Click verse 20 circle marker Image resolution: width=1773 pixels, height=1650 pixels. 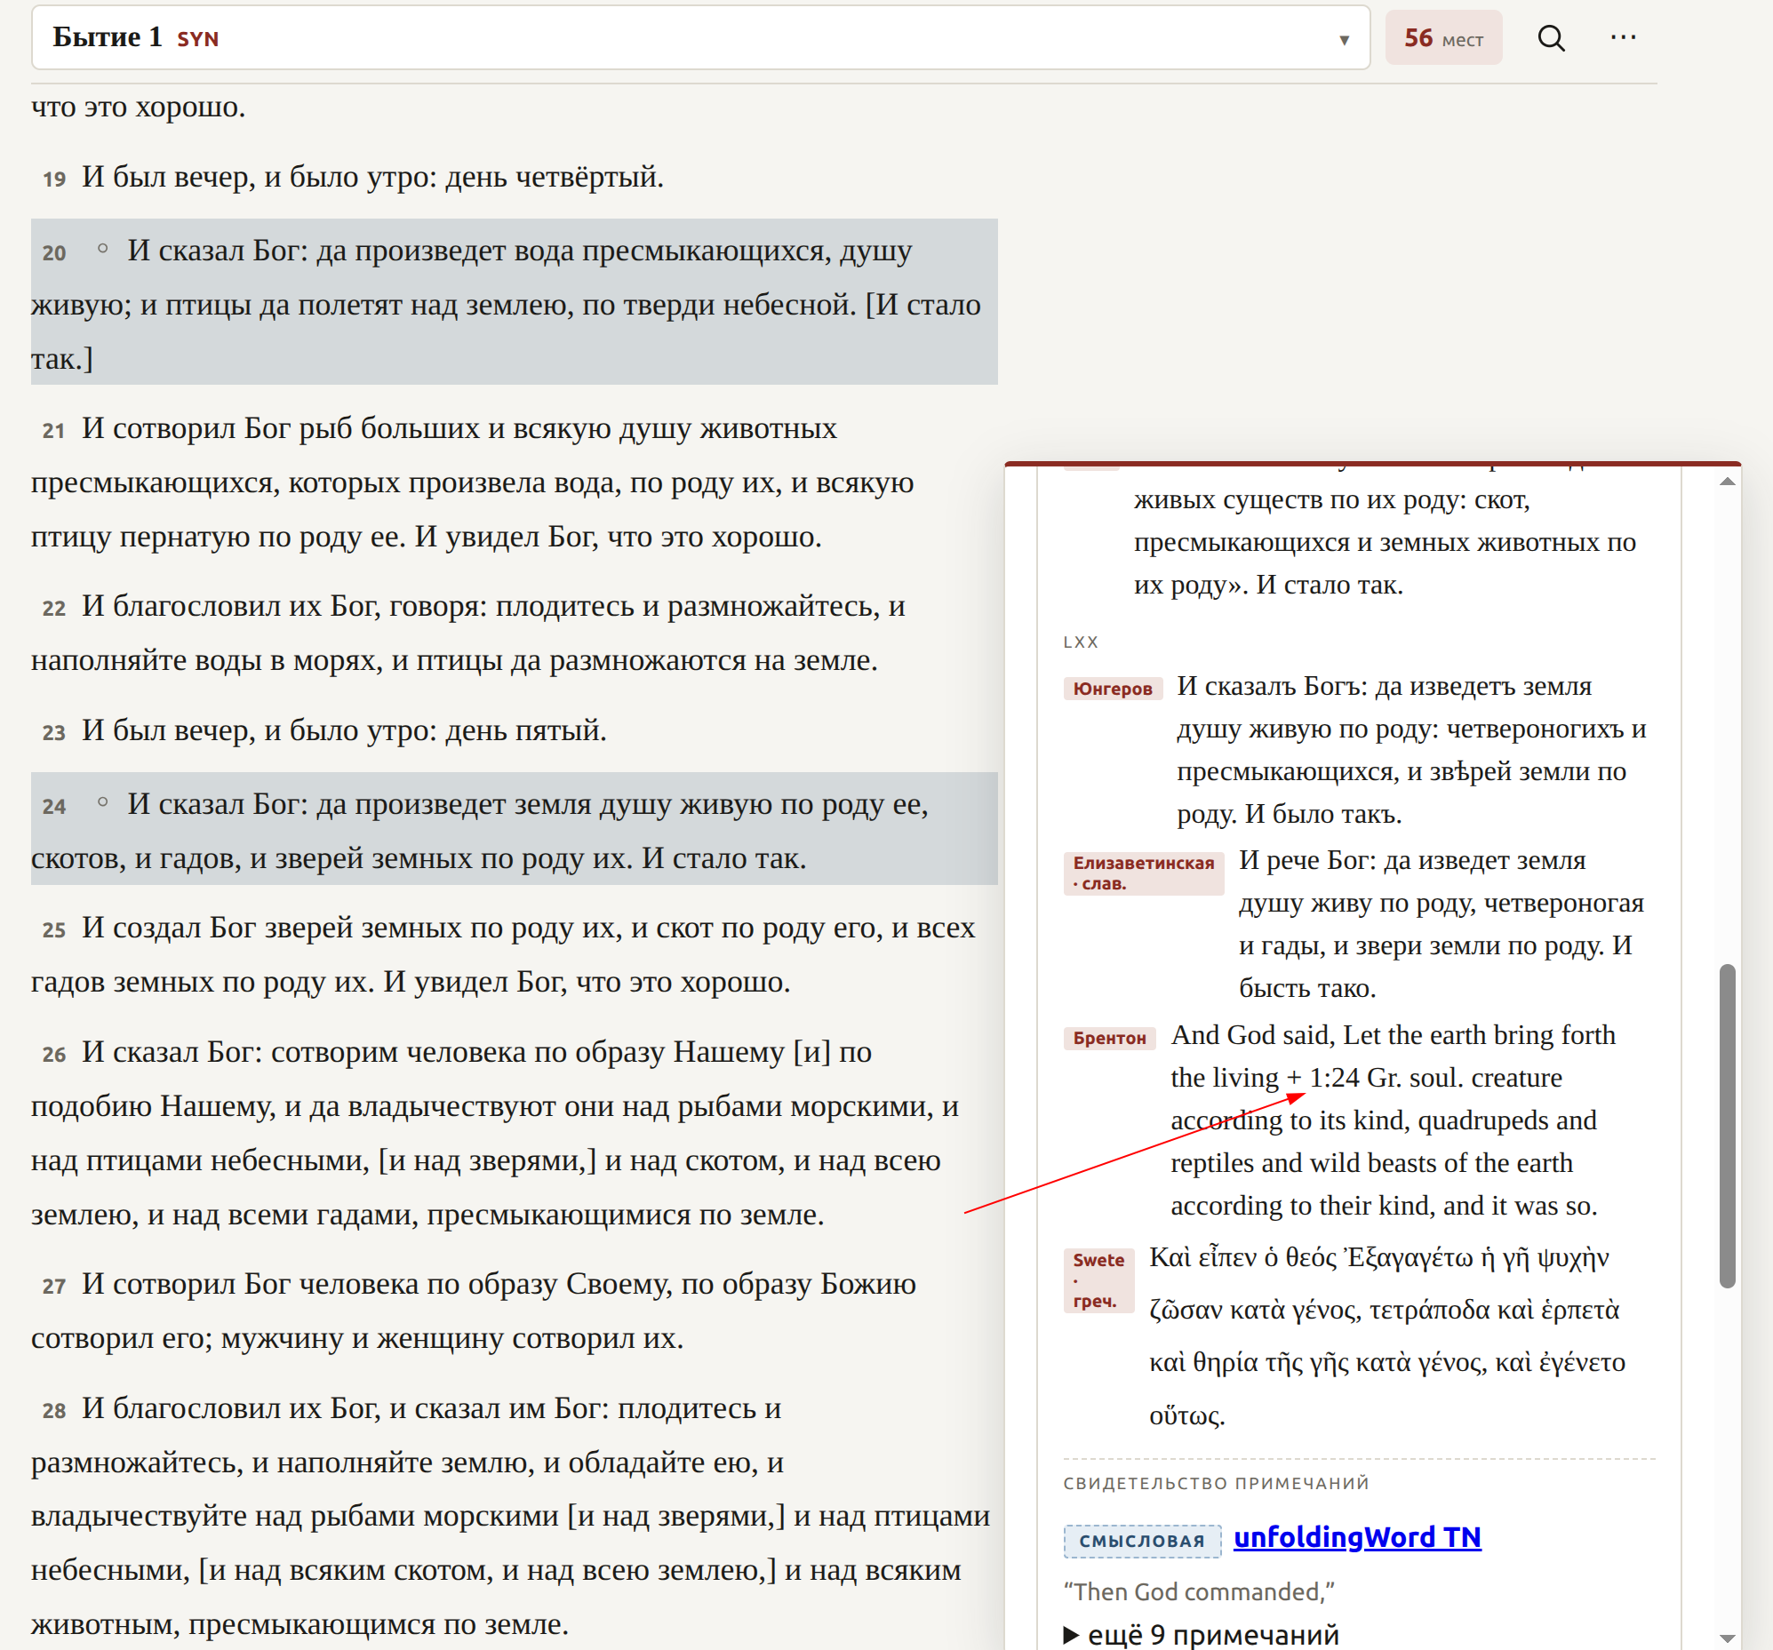(x=102, y=249)
